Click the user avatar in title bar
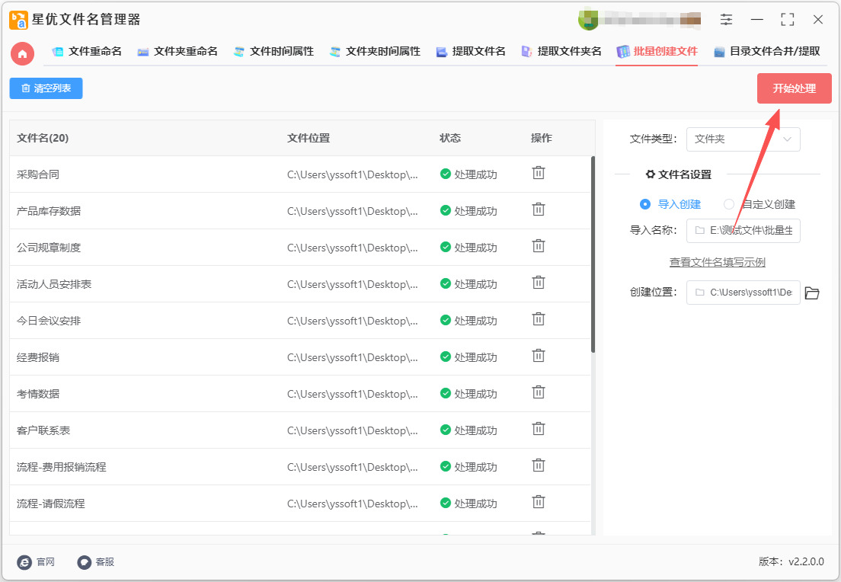This screenshot has height=582, width=841. point(588,21)
